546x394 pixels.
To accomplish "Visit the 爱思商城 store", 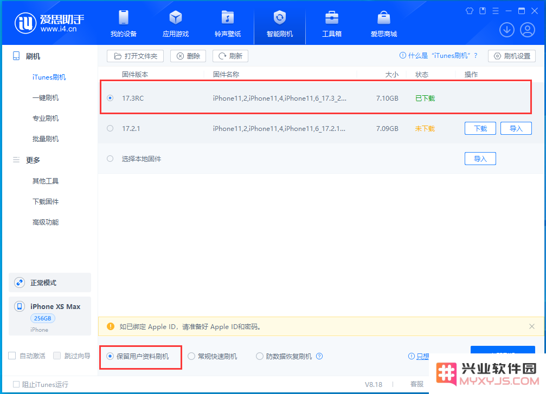I will click(384, 24).
